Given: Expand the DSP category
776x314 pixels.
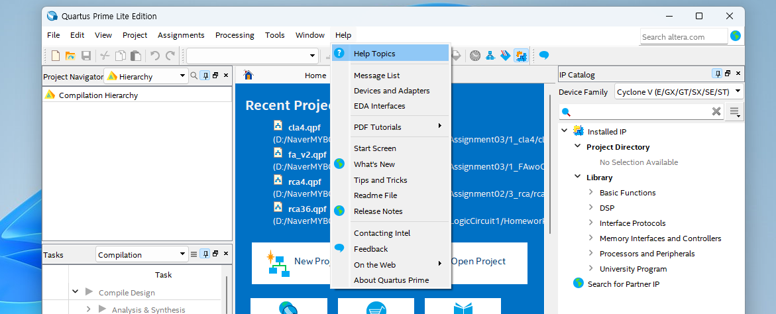Looking at the screenshot, I should coord(591,207).
